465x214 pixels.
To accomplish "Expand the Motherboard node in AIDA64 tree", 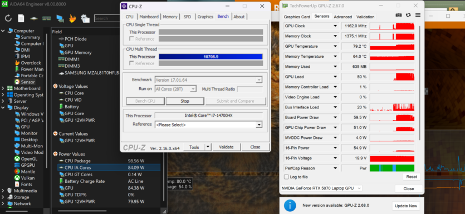I will [x=3, y=88].
